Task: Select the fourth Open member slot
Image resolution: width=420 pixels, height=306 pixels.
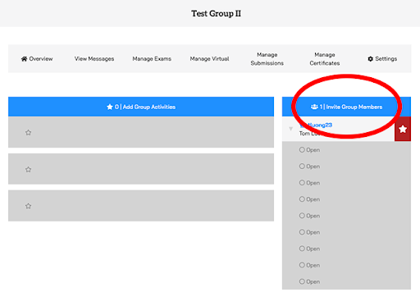Action: (x=309, y=199)
